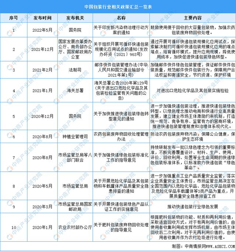This screenshot has width=236, height=251.
Task: Click the date cell 2022年5月
Action: pos(42,30)
